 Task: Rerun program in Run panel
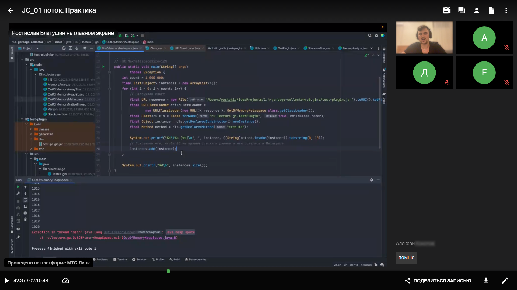[x=18, y=187]
